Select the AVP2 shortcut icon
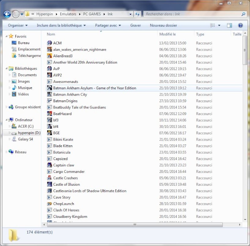Image resolution: width=250 pixels, height=246 pixels. click(x=49, y=75)
